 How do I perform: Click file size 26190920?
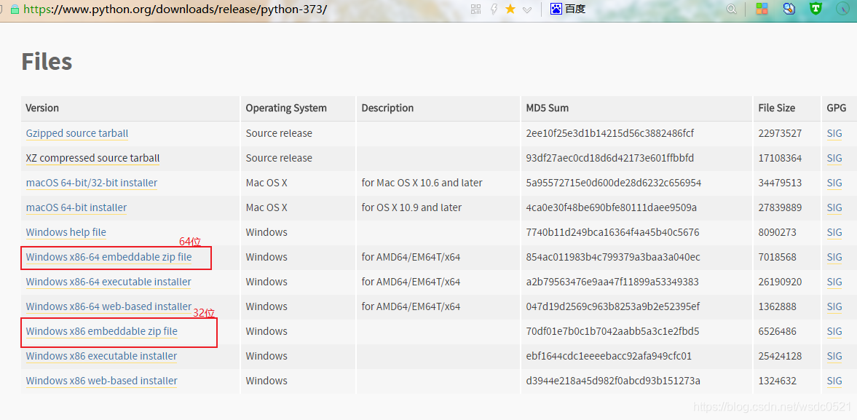pos(780,282)
